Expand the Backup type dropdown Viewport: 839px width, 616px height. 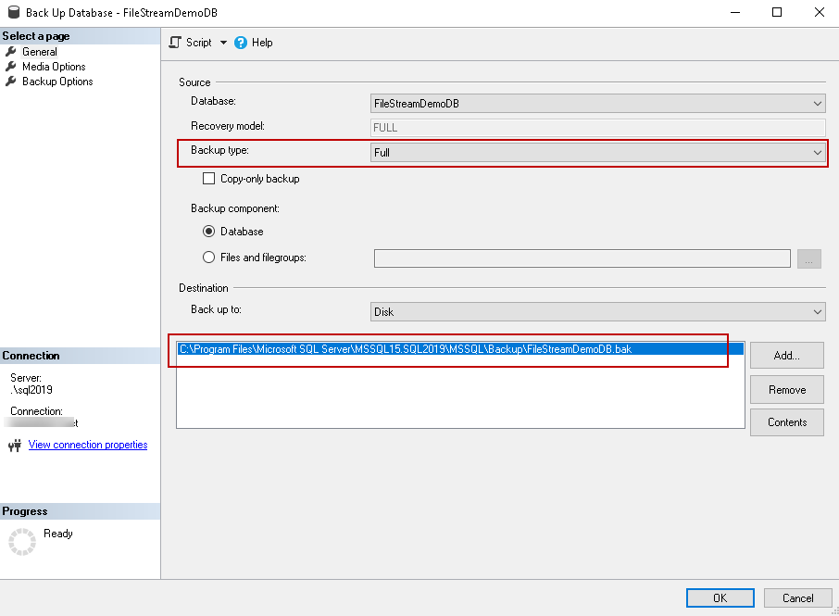tap(597, 152)
